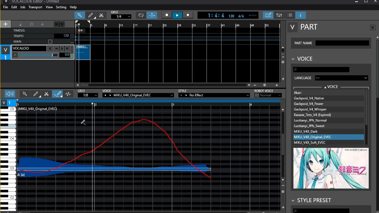The image size is (379, 213).
Task: Start recording with the record button
Action: click(x=188, y=15)
